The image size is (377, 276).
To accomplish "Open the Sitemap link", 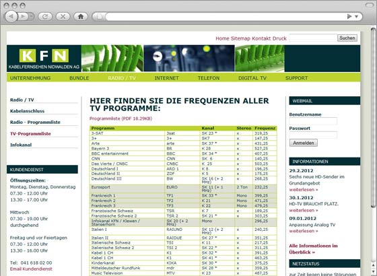I will 240,38.
